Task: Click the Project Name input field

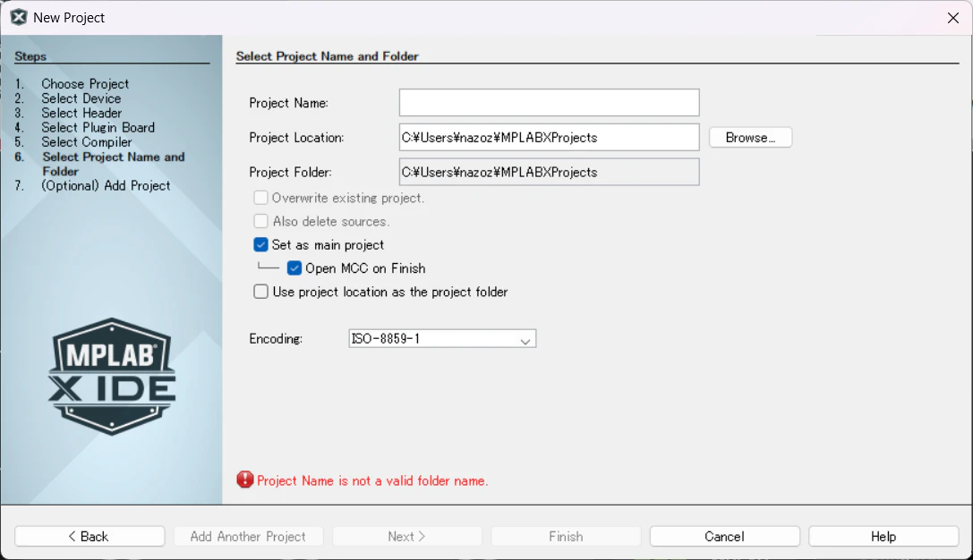Action: pos(550,103)
